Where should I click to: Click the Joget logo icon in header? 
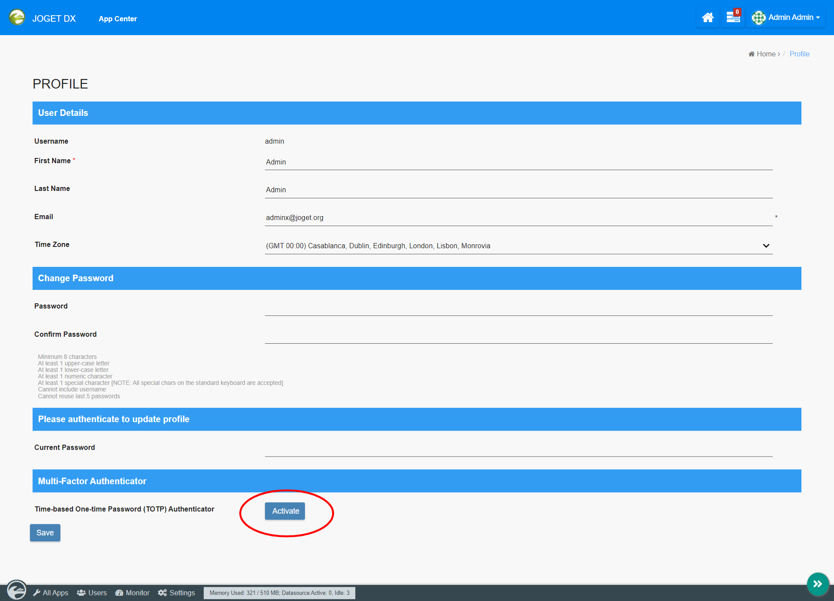[17, 17]
